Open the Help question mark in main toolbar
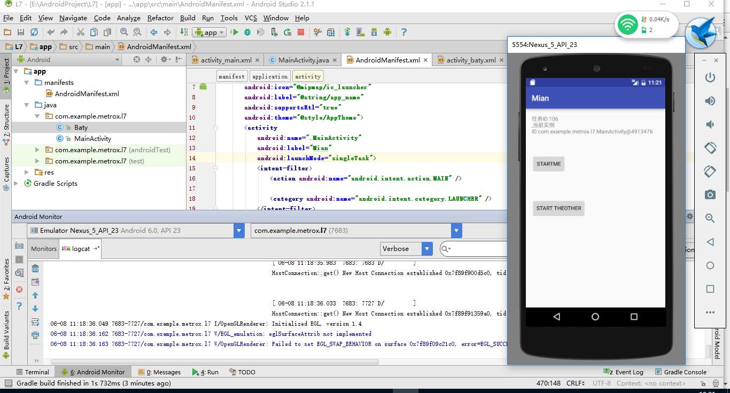Screen dimensions: 730x393 click(x=403, y=33)
